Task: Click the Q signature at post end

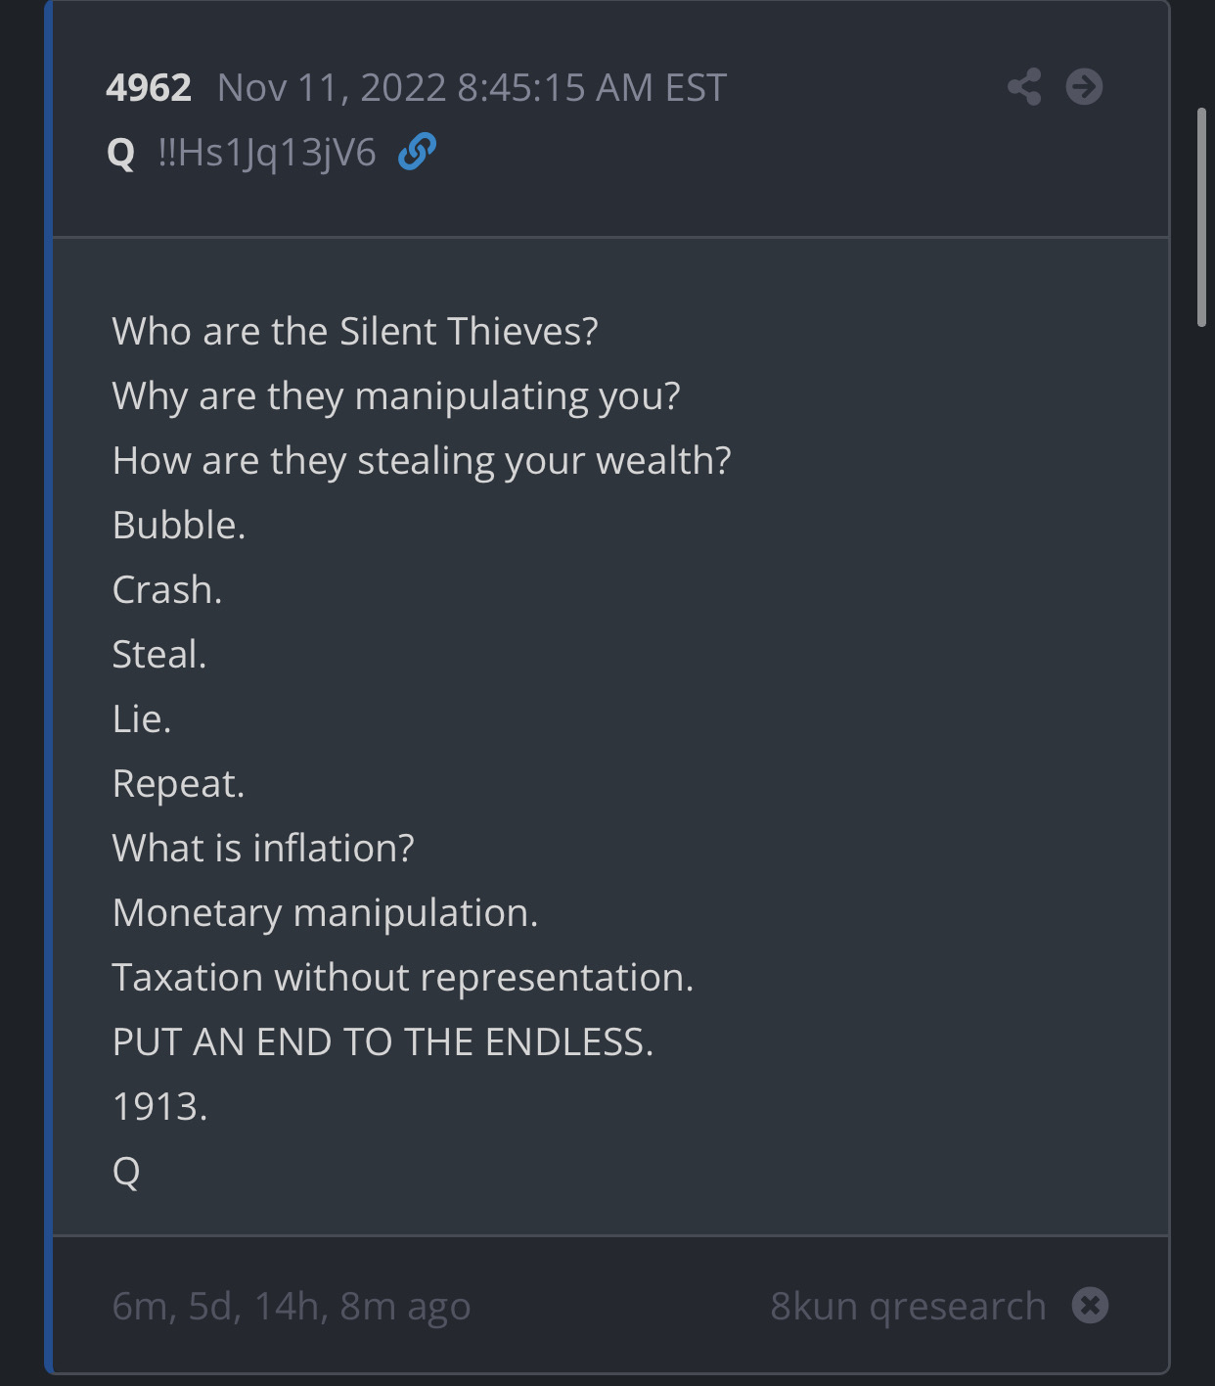Action: point(126,1172)
